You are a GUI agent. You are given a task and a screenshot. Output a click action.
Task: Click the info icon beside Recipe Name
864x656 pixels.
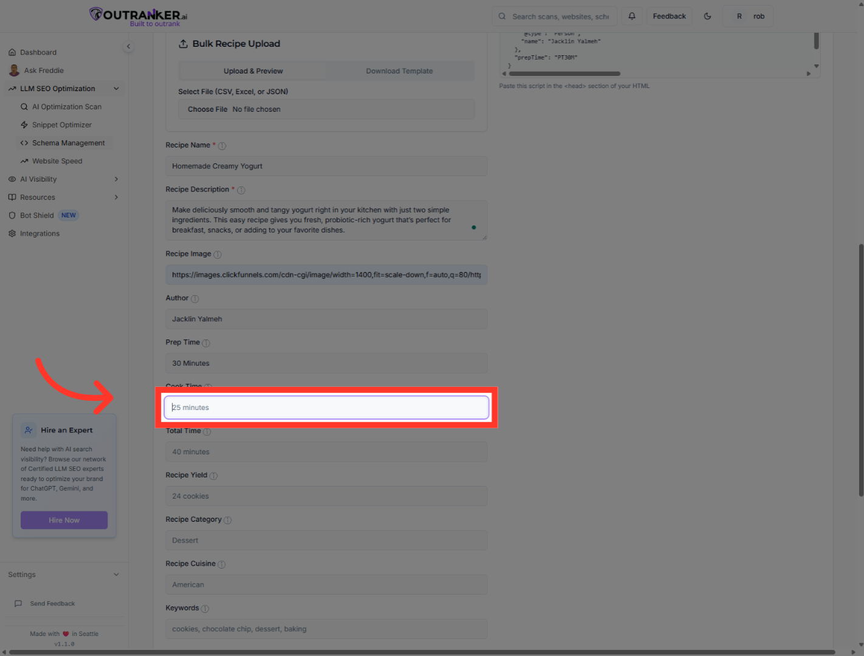[x=222, y=146]
